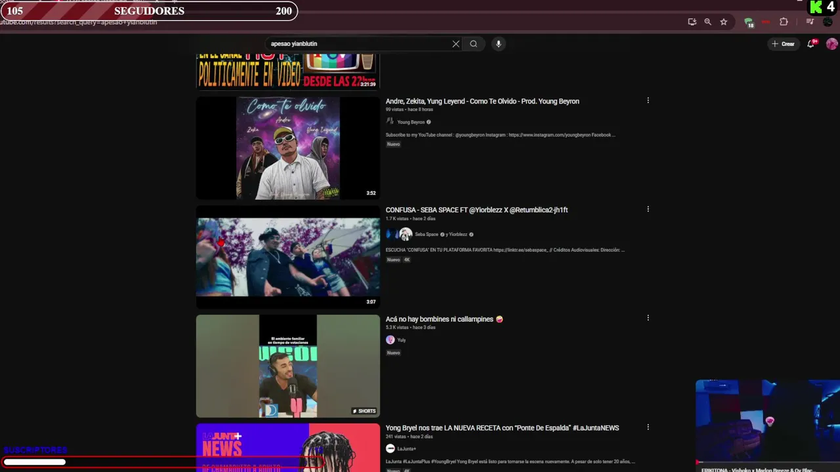The image size is (840, 472).
Task: Visit the LaJunta+ channel name
Action: [x=406, y=449]
